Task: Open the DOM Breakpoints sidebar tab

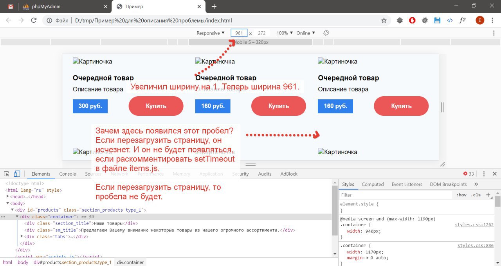Action: coord(448,184)
